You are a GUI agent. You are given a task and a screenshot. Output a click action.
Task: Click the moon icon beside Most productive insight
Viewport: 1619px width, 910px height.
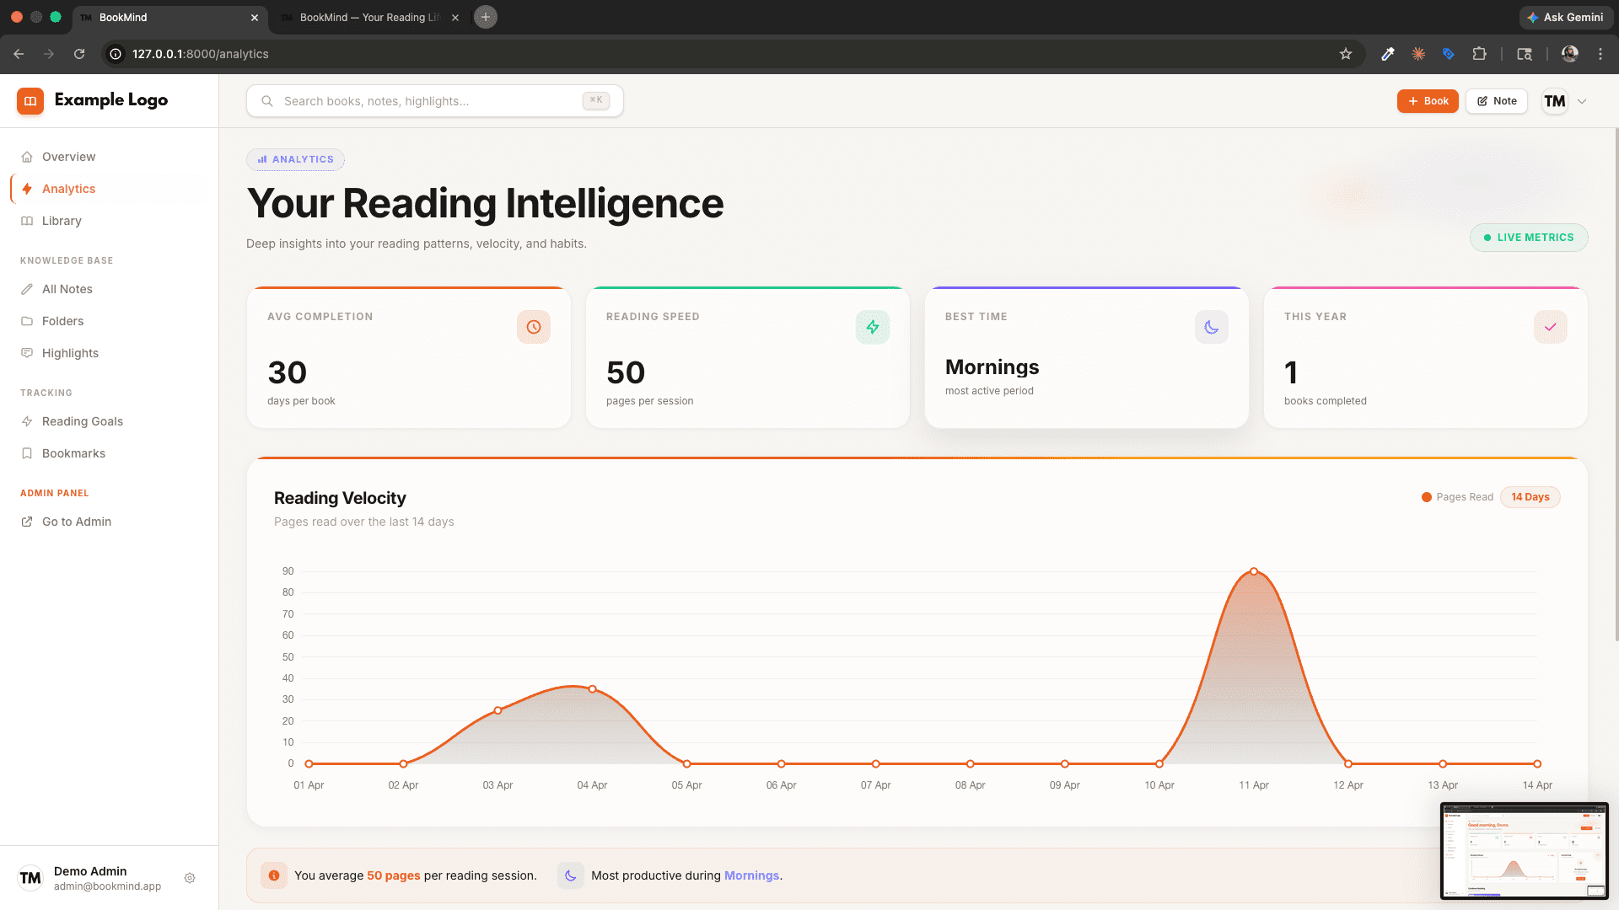pos(571,875)
